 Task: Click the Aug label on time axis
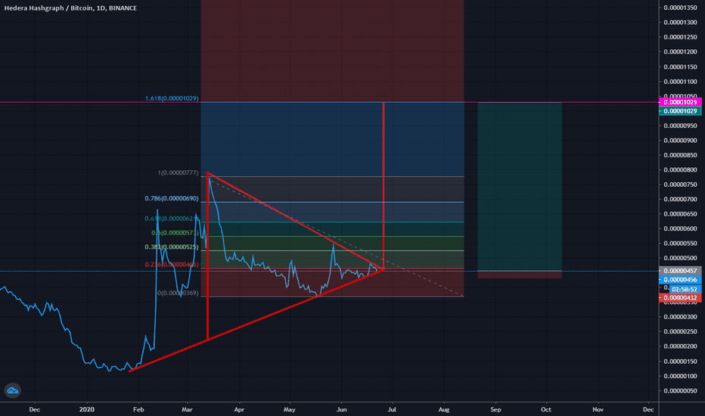[x=444, y=409]
